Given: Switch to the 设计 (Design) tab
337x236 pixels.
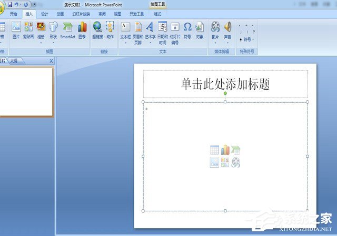Looking at the screenshot, I should (45, 14).
